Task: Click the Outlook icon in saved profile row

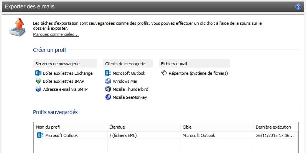Action: coord(40,135)
